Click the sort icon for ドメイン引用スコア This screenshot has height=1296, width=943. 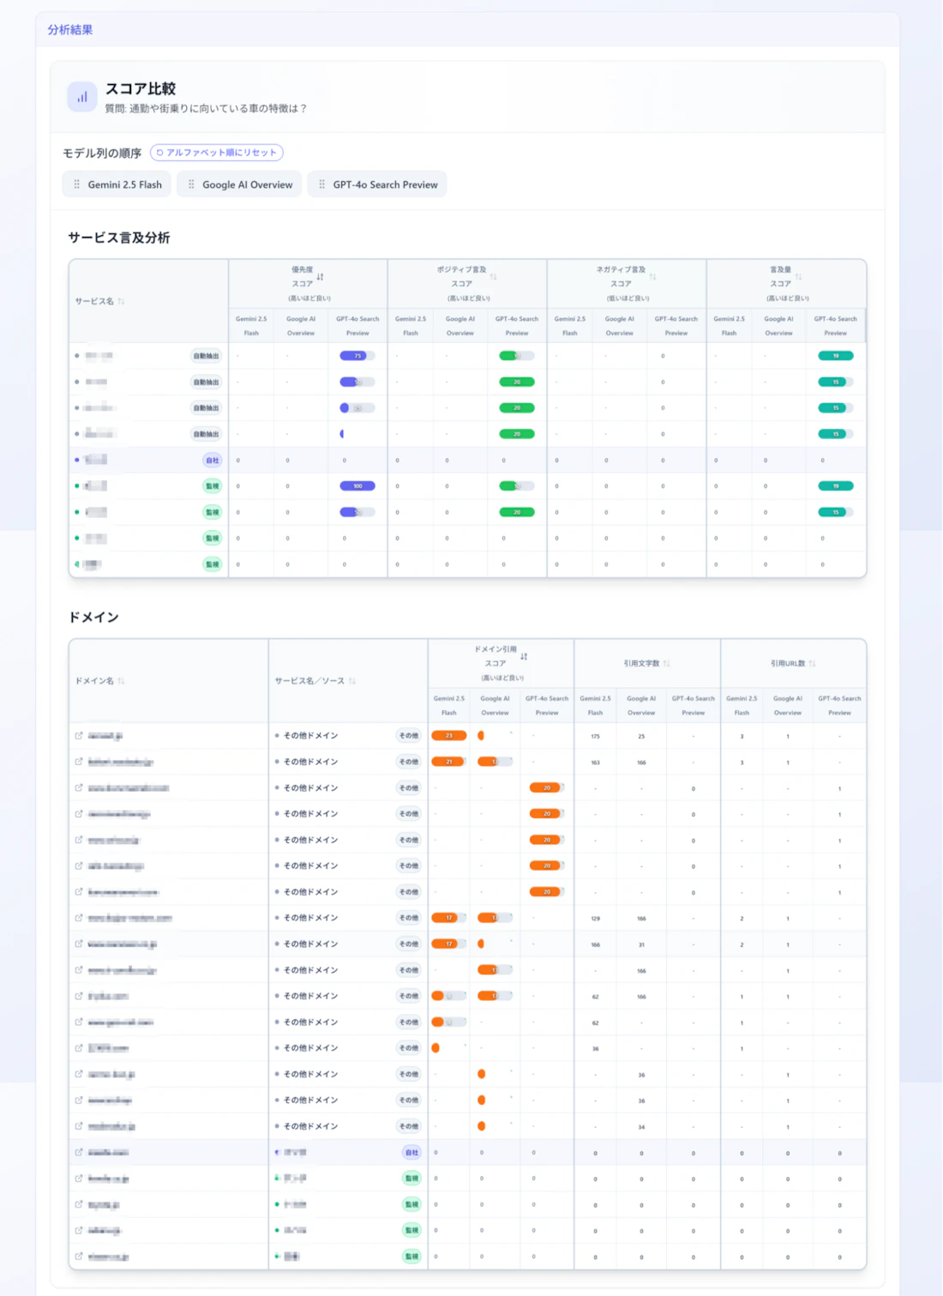pos(524,657)
